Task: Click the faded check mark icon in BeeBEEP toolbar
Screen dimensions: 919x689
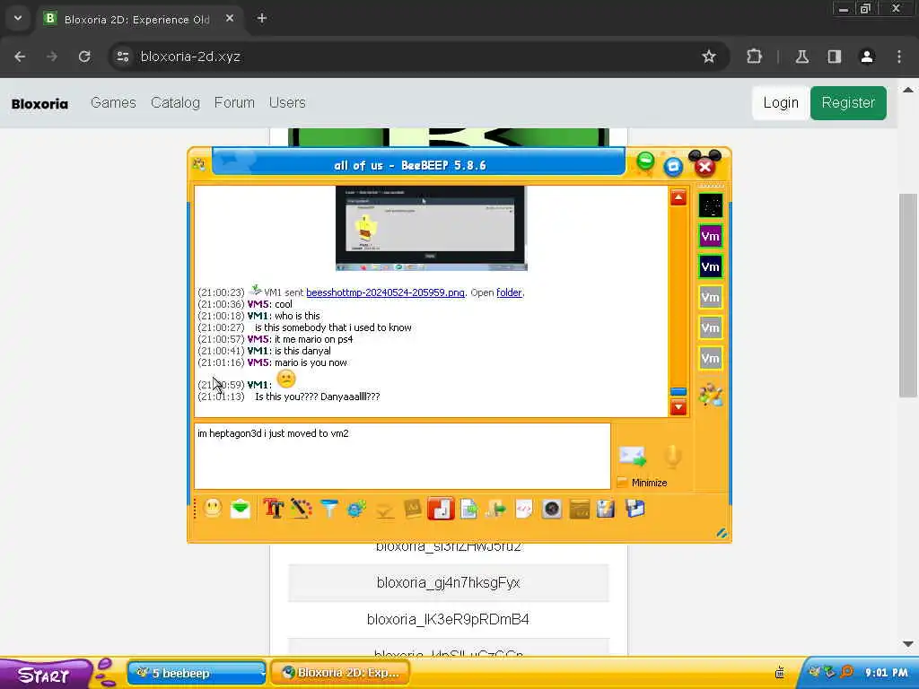Action: pyautogui.click(x=384, y=510)
